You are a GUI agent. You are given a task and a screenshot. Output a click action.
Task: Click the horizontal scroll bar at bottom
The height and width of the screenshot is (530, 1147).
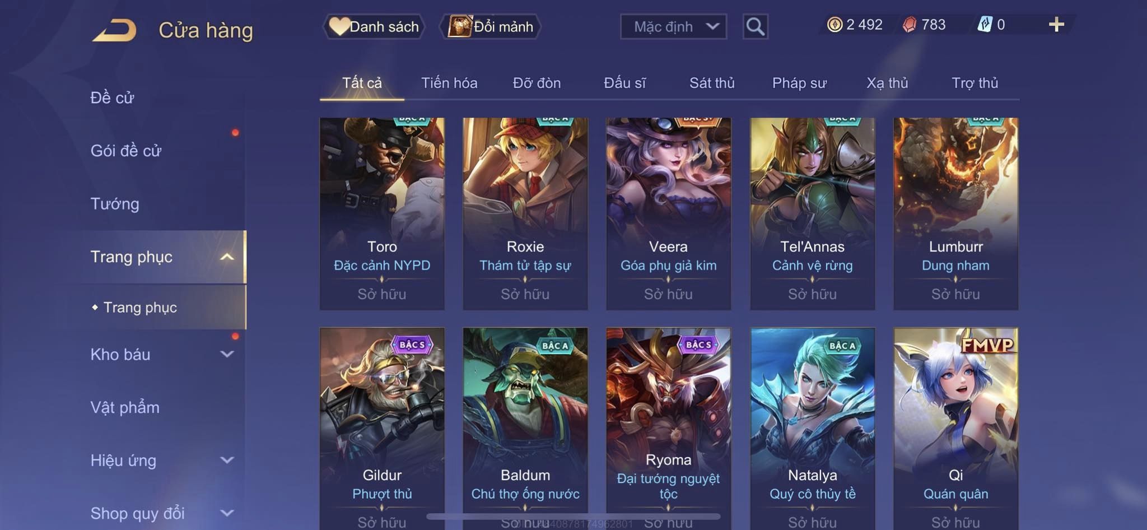(573, 516)
